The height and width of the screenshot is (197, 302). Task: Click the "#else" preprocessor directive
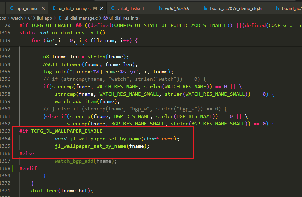27,154
